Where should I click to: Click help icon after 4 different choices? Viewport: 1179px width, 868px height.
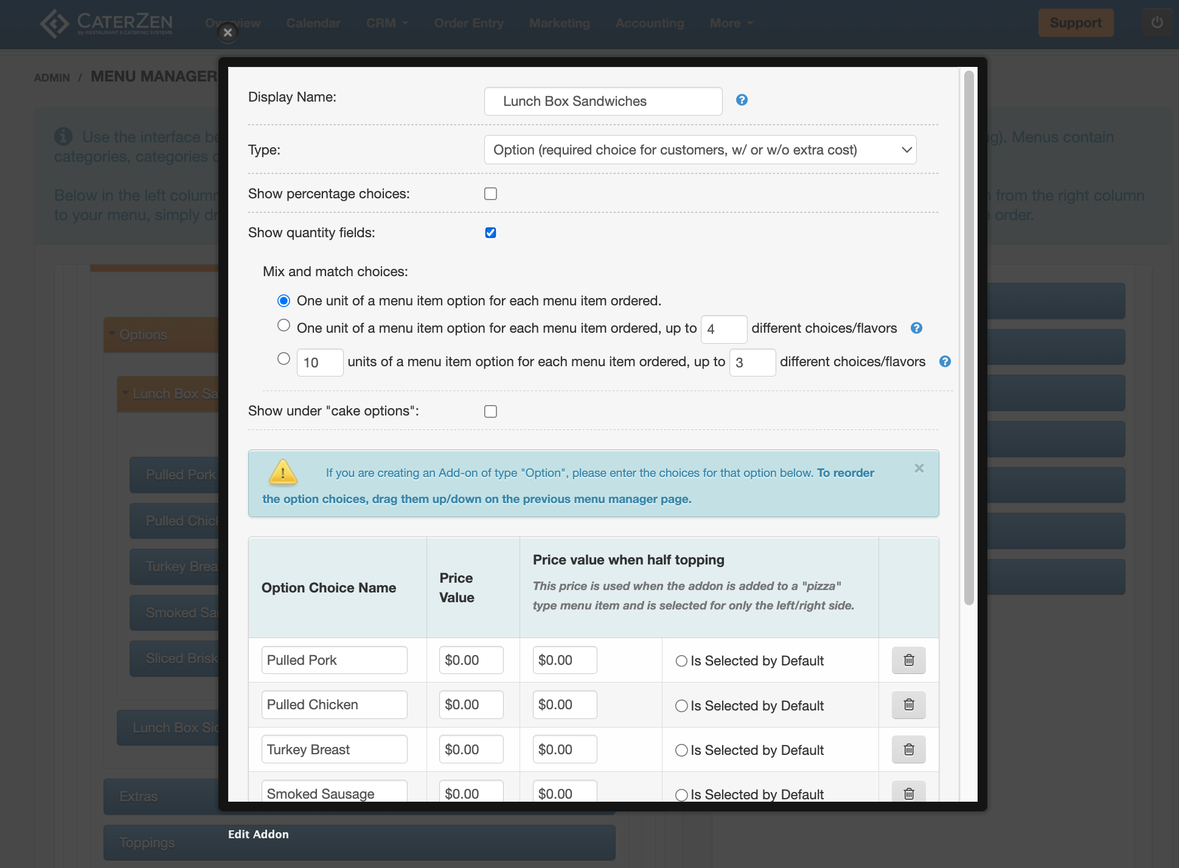pos(916,328)
